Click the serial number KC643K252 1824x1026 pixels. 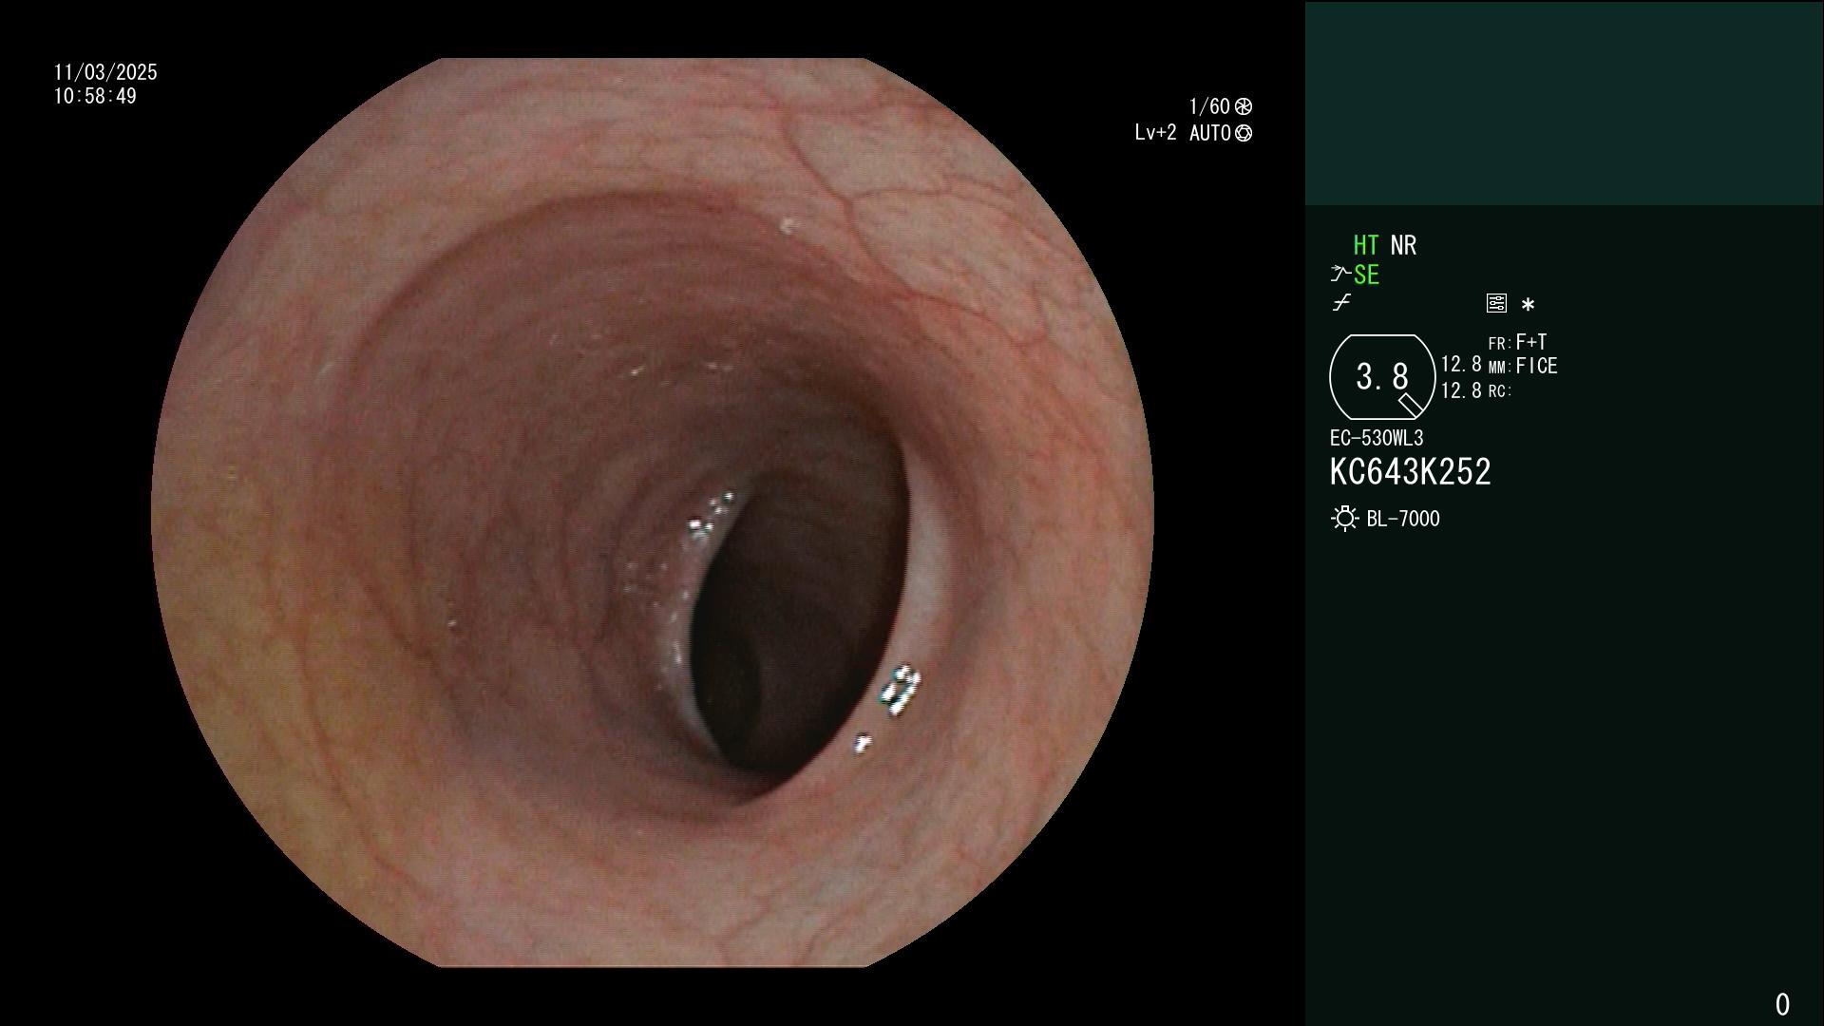tap(1410, 472)
